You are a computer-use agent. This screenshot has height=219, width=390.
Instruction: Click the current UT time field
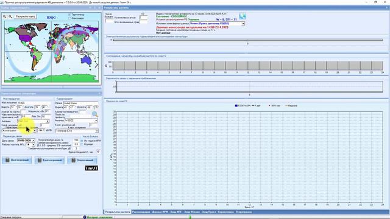(x=98, y=151)
